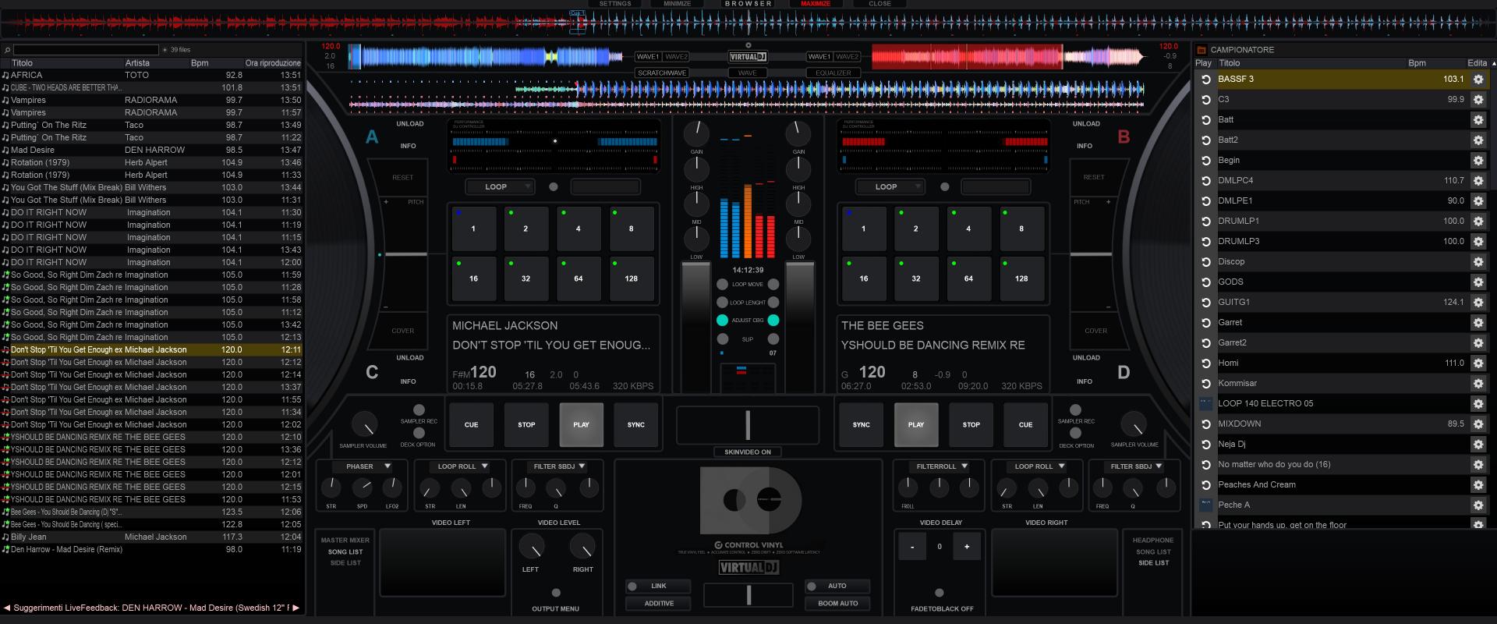The width and height of the screenshot is (1497, 624).
Task: Open edit gear for Batt2 sample
Action: pyautogui.click(x=1478, y=140)
